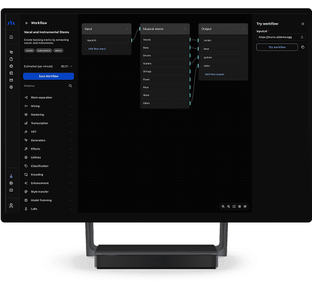Expand the Effects category
The image size is (312, 282).
(x=71, y=149)
